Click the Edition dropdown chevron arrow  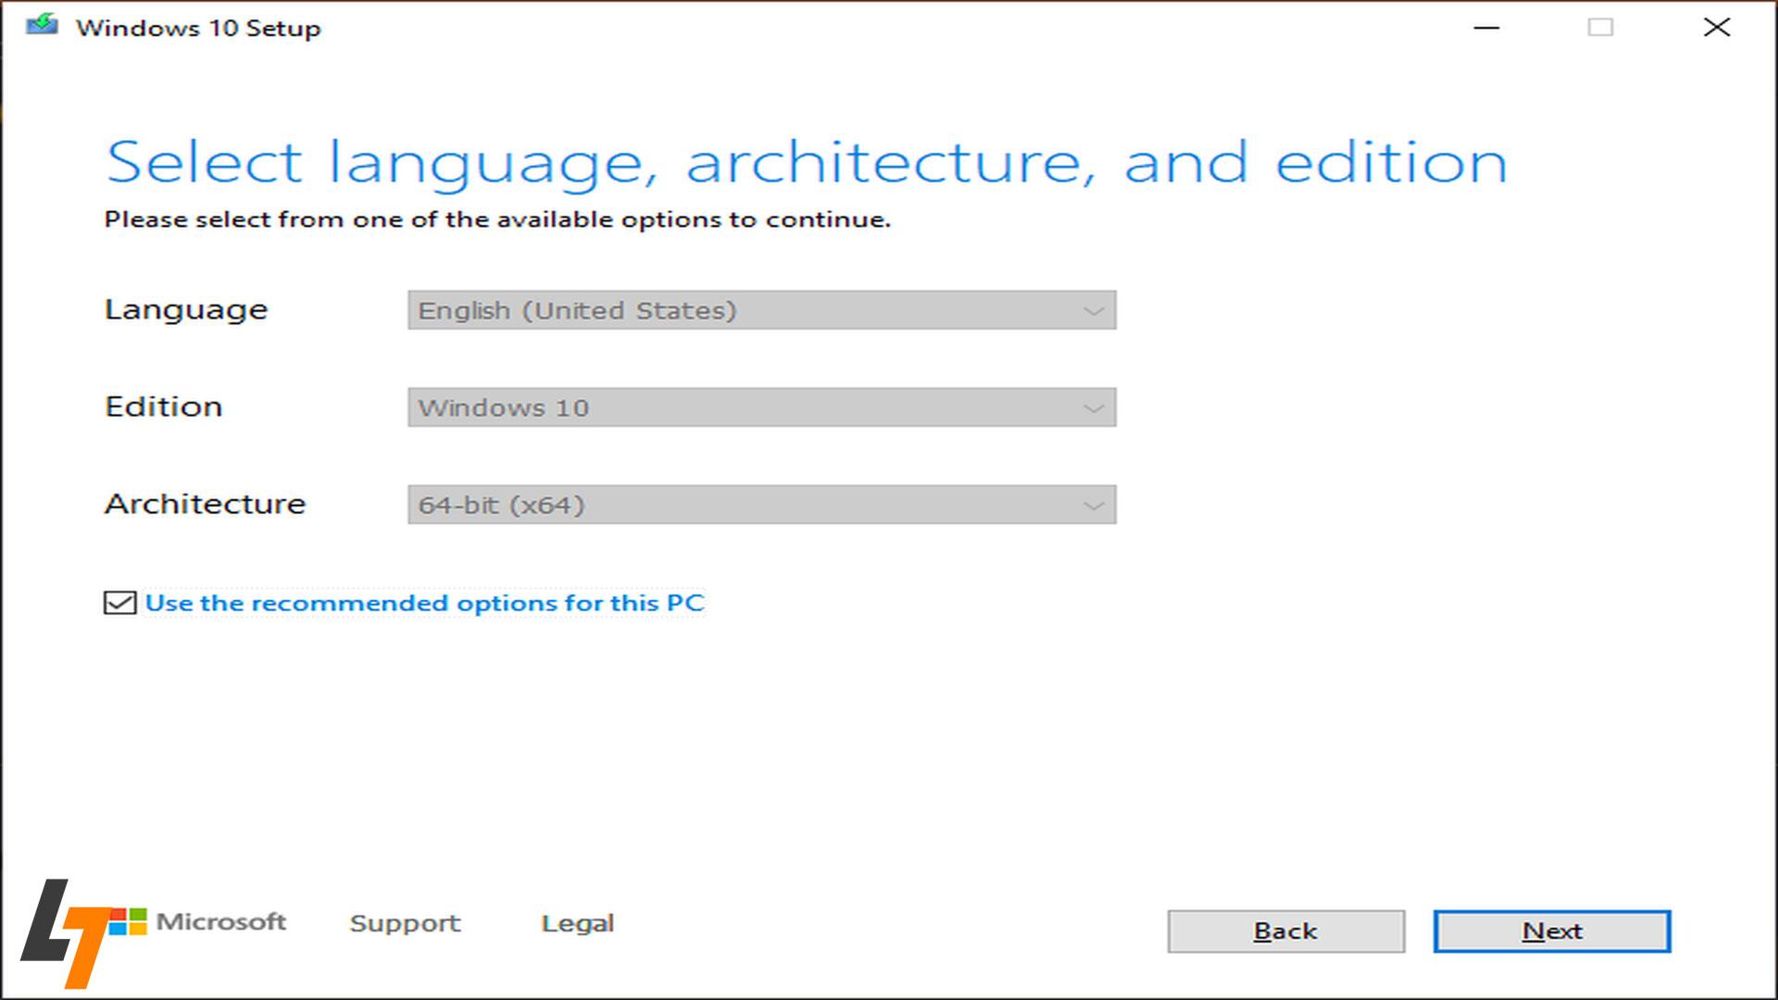1093,408
